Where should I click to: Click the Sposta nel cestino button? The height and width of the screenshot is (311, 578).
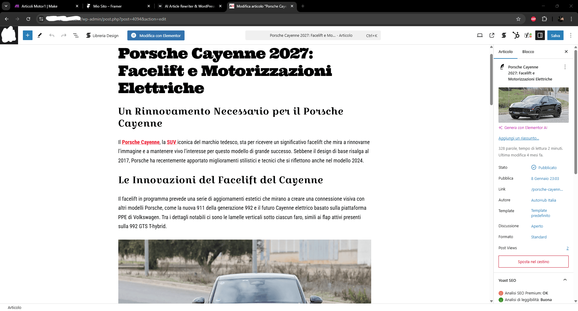coord(533,262)
